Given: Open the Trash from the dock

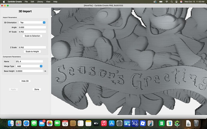Looking at the screenshot, I should pos(196,124).
